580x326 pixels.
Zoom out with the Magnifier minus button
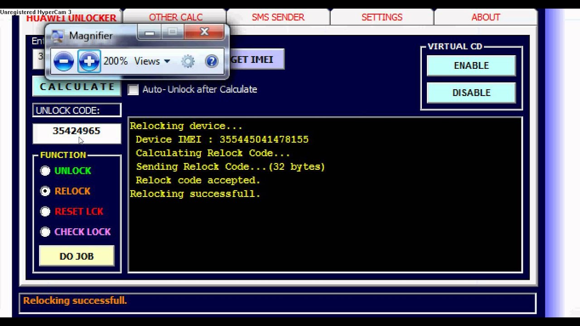(64, 61)
